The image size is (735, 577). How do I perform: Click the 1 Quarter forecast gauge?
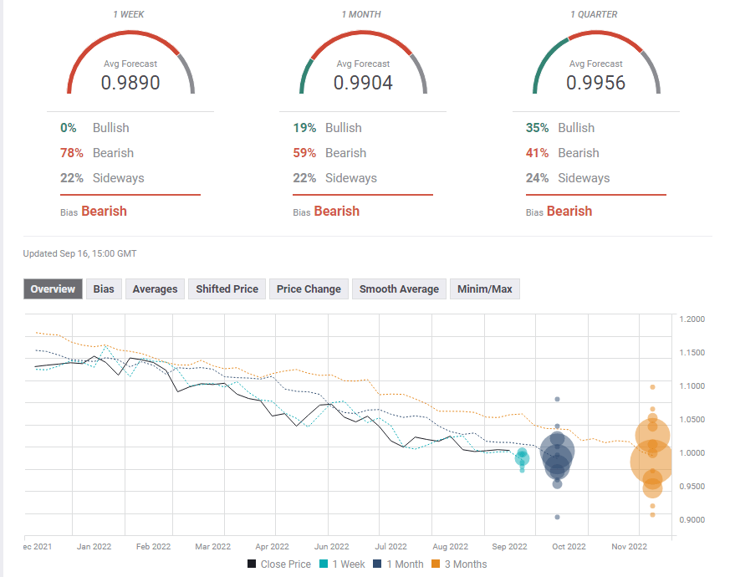[595, 63]
